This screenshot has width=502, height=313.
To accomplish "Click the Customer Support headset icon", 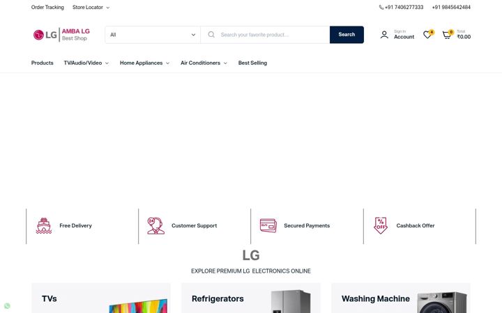I will click(155, 225).
